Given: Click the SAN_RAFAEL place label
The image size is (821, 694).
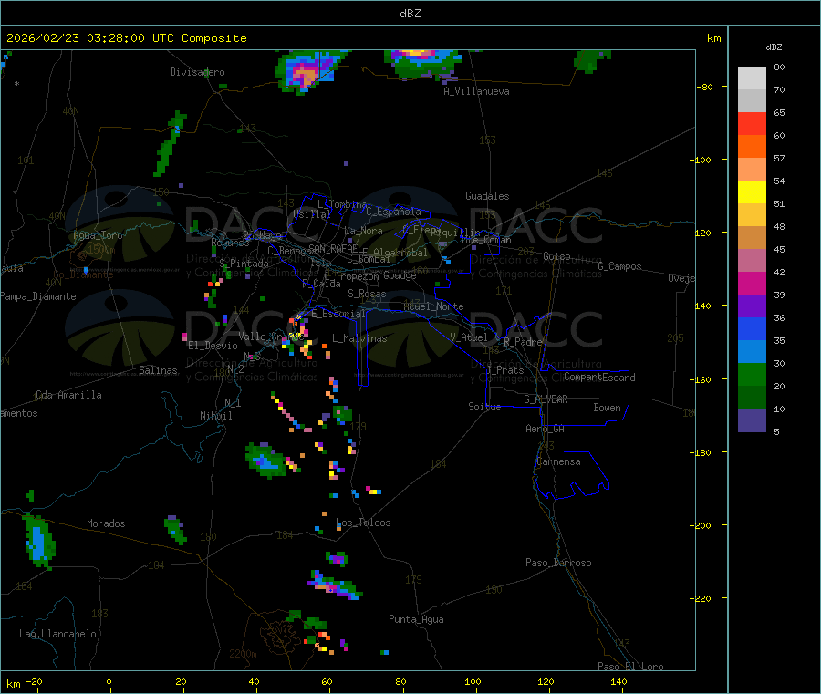Looking at the screenshot, I should click(x=335, y=248).
